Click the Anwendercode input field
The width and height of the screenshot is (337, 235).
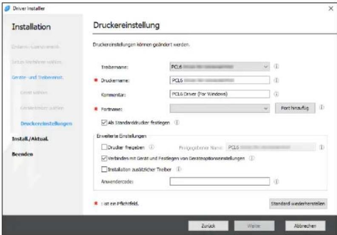click(220, 181)
